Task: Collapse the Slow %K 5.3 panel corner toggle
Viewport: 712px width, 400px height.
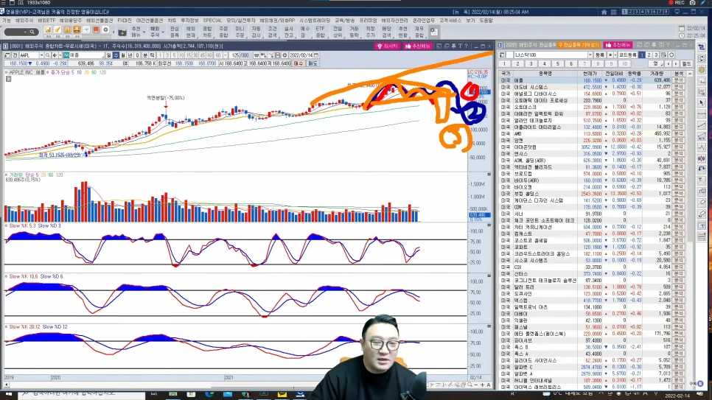Action: [x=489, y=225]
